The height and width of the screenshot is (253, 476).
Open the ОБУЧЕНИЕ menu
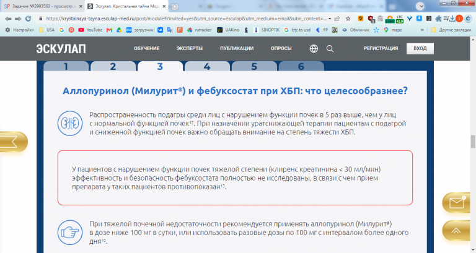(x=147, y=48)
